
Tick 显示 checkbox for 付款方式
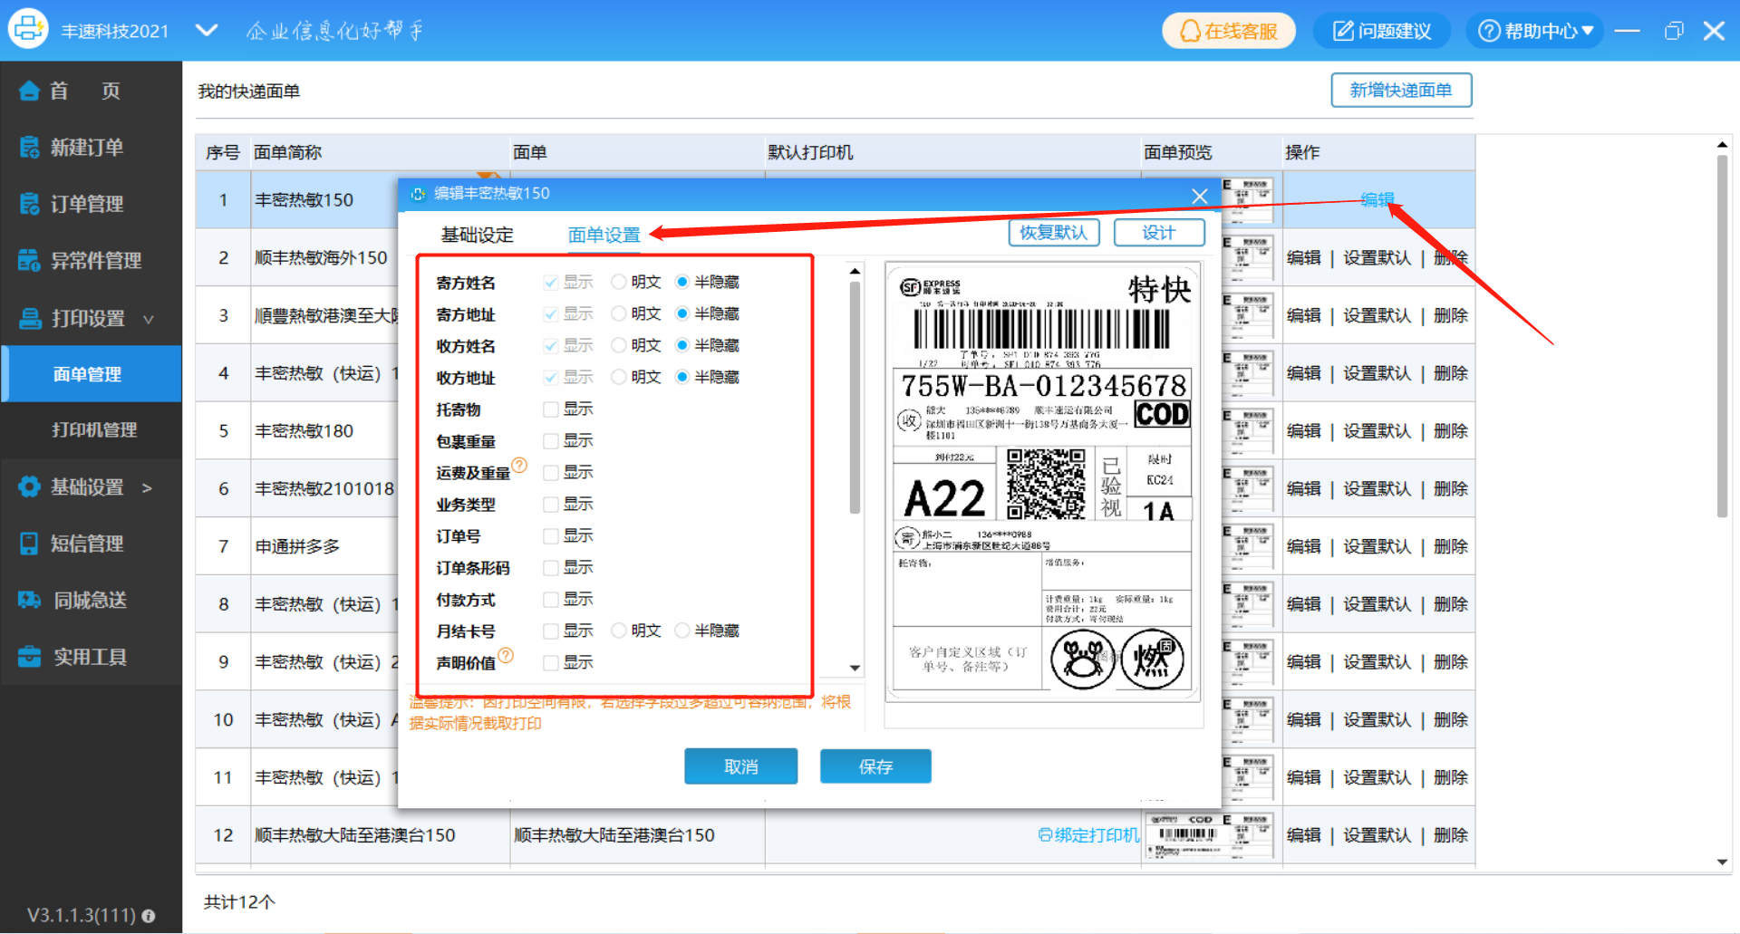pos(550,600)
